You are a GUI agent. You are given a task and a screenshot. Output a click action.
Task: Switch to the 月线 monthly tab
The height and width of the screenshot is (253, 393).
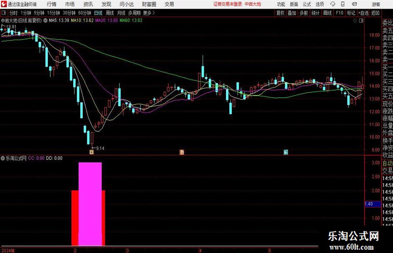coord(121,13)
